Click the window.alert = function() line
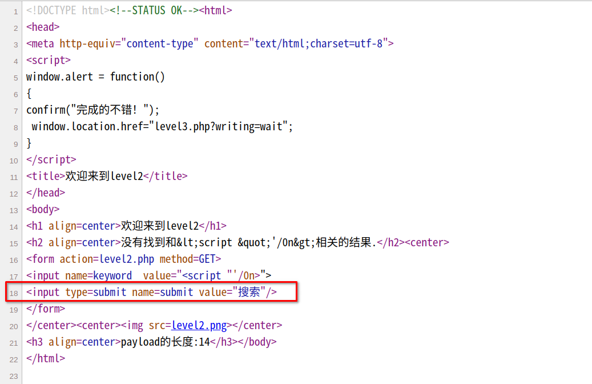This screenshot has width=592, height=384. [x=95, y=77]
